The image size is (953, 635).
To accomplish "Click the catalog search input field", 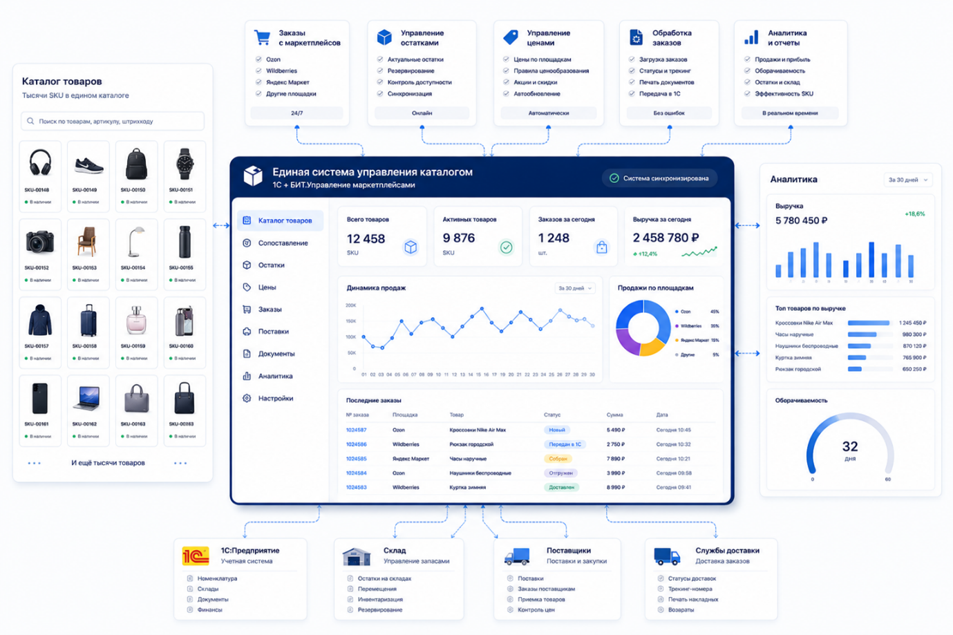I will (x=113, y=121).
